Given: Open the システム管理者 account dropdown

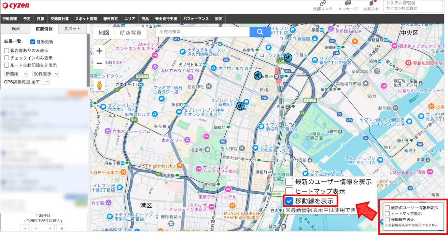Looking at the screenshot, I should (x=413, y=6).
